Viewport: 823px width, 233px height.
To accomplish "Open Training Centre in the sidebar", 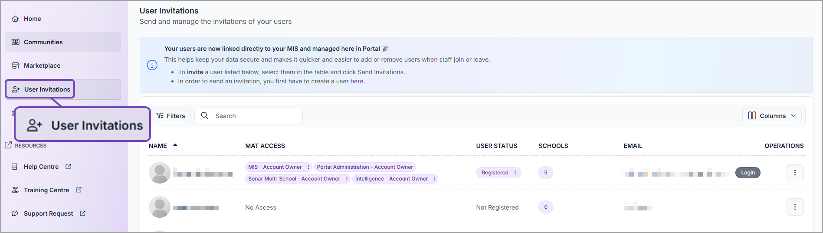I will coord(46,190).
